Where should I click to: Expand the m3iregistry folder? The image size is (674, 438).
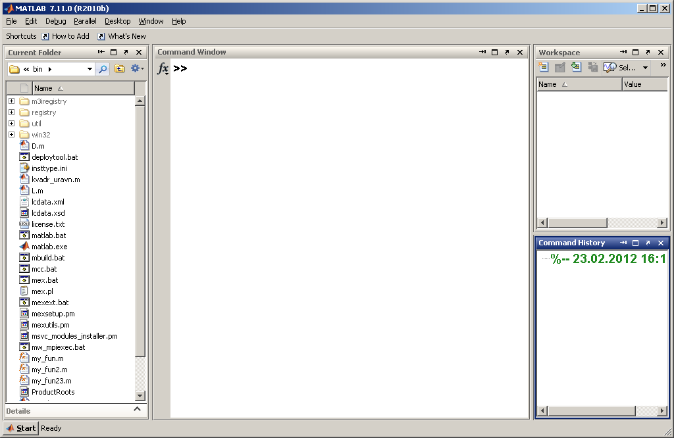click(12, 101)
